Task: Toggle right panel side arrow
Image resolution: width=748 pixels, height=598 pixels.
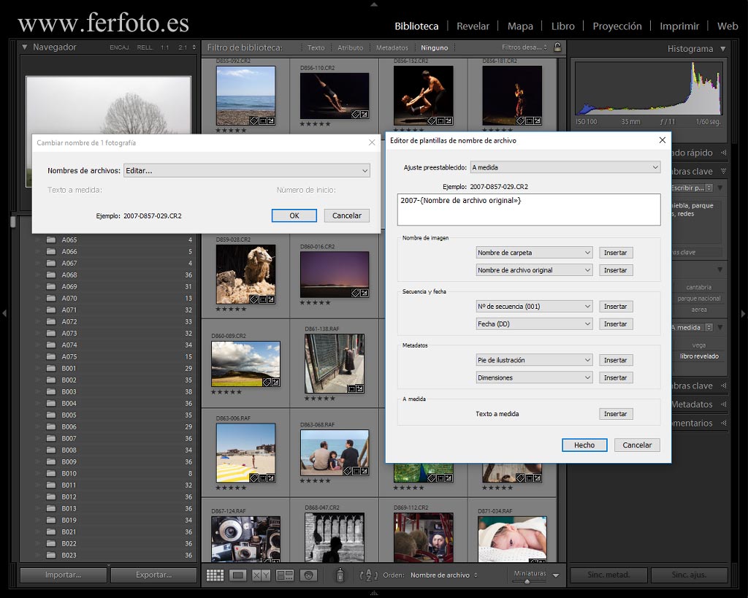Action: pyautogui.click(x=743, y=313)
